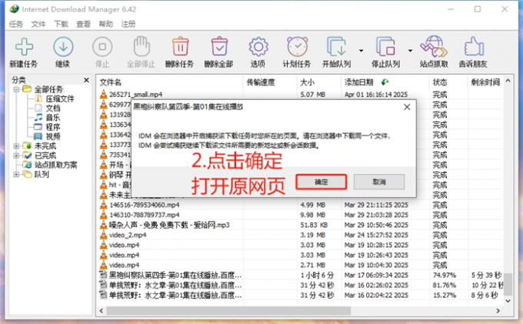Expand the 队列 tree node
Viewport: 523px width, 324px height.
[x=16, y=174]
